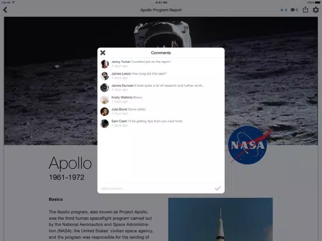Tap the large 'Apollo' heading
Screen dimensions: 322x241
(70, 163)
